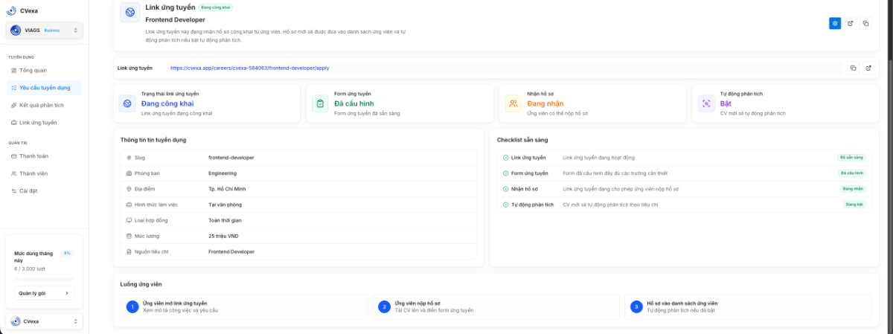Click the Đang nhận status text

545,103
